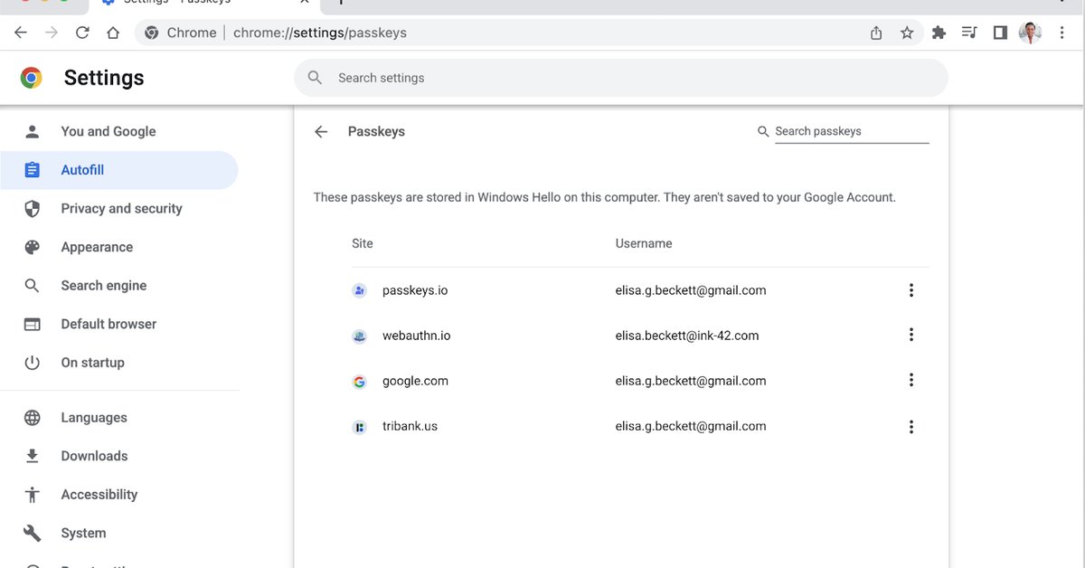Screen dimensions: 1085x568
Task: Select the google.com site name
Action: [415, 381]
